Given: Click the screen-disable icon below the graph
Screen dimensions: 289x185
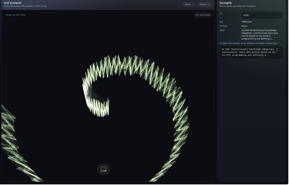Looking at the screenshot, I should pos(104,169).
